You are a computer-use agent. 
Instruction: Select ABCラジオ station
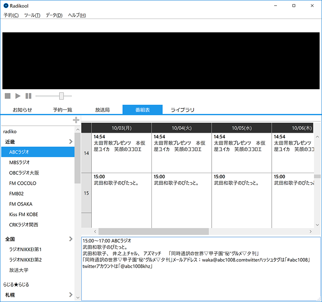coord(38,152)
